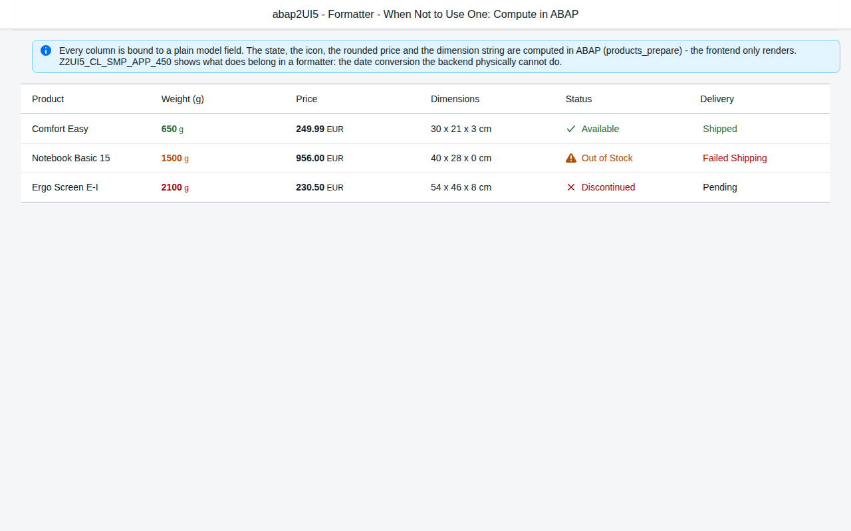Click the 1500 g weight value
The image size is (851, 531).
175,158
